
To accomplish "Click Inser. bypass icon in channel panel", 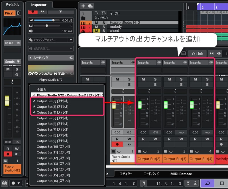I will tap(18, 43).
